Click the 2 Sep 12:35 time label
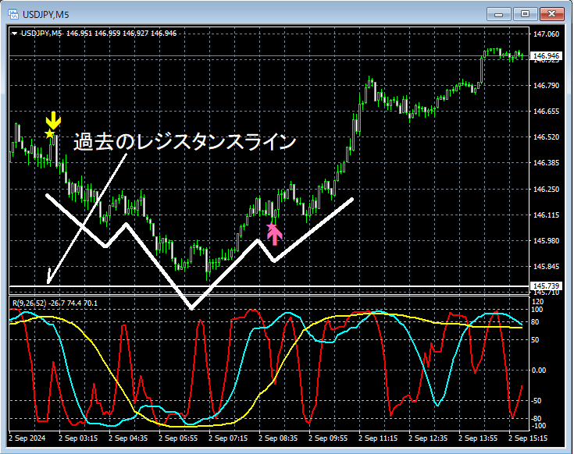The height and width of the screenshot is (454, 574). (428, 438)
